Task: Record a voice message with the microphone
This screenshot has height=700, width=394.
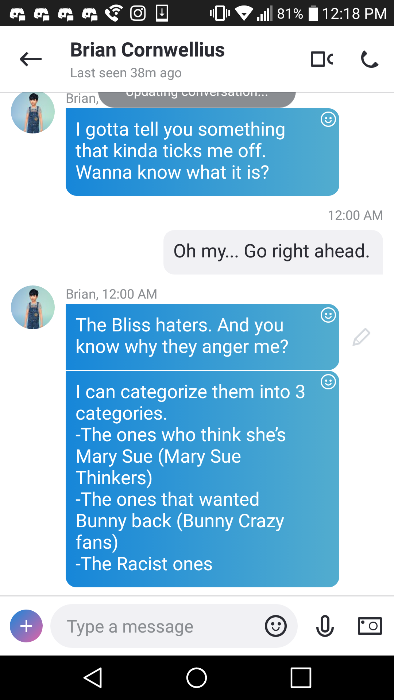Action: click(325, 626)
